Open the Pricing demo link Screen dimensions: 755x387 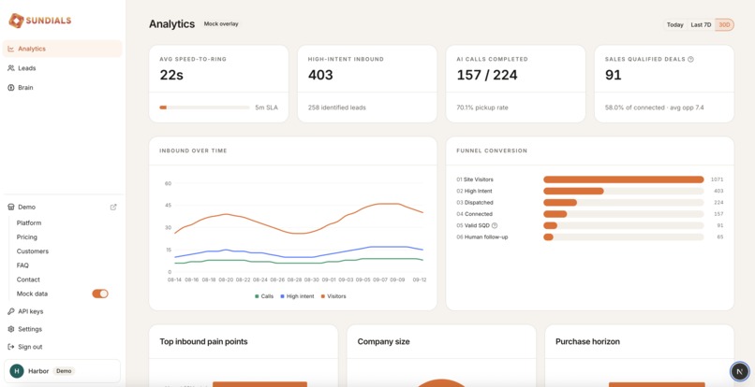pos(27,237)
